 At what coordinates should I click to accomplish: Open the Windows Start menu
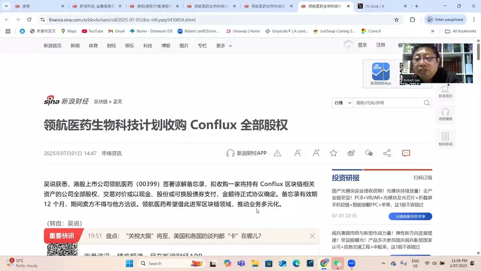[x=129, y=263]
